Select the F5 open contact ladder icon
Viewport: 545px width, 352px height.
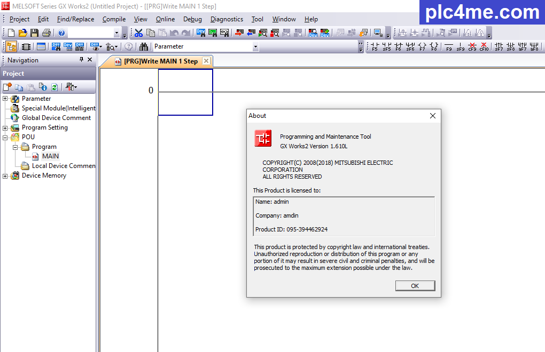pos(375,47)
